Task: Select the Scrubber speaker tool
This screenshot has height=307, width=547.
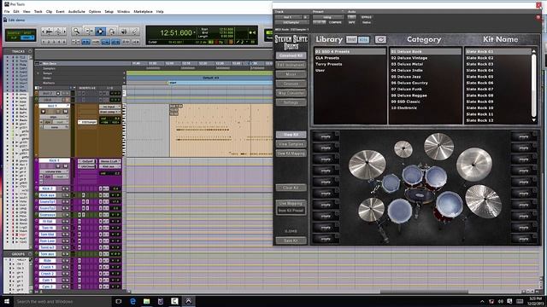Action: tap(123, 32)
